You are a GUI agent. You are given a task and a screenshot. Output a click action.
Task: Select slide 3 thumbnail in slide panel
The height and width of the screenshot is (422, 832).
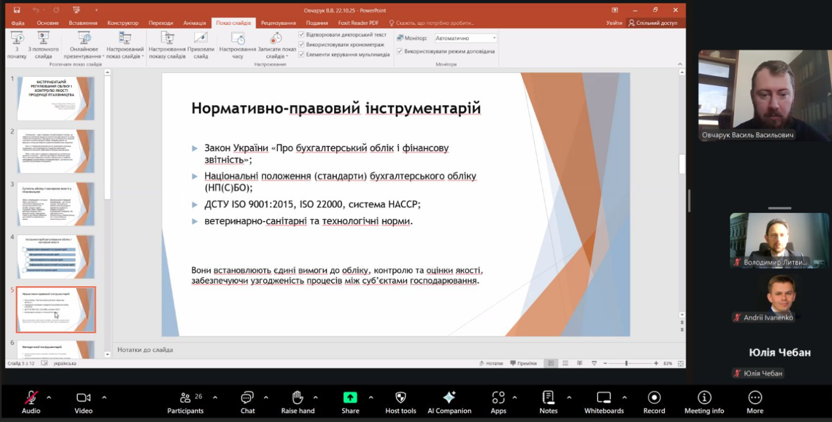click(x=56, y=204)
